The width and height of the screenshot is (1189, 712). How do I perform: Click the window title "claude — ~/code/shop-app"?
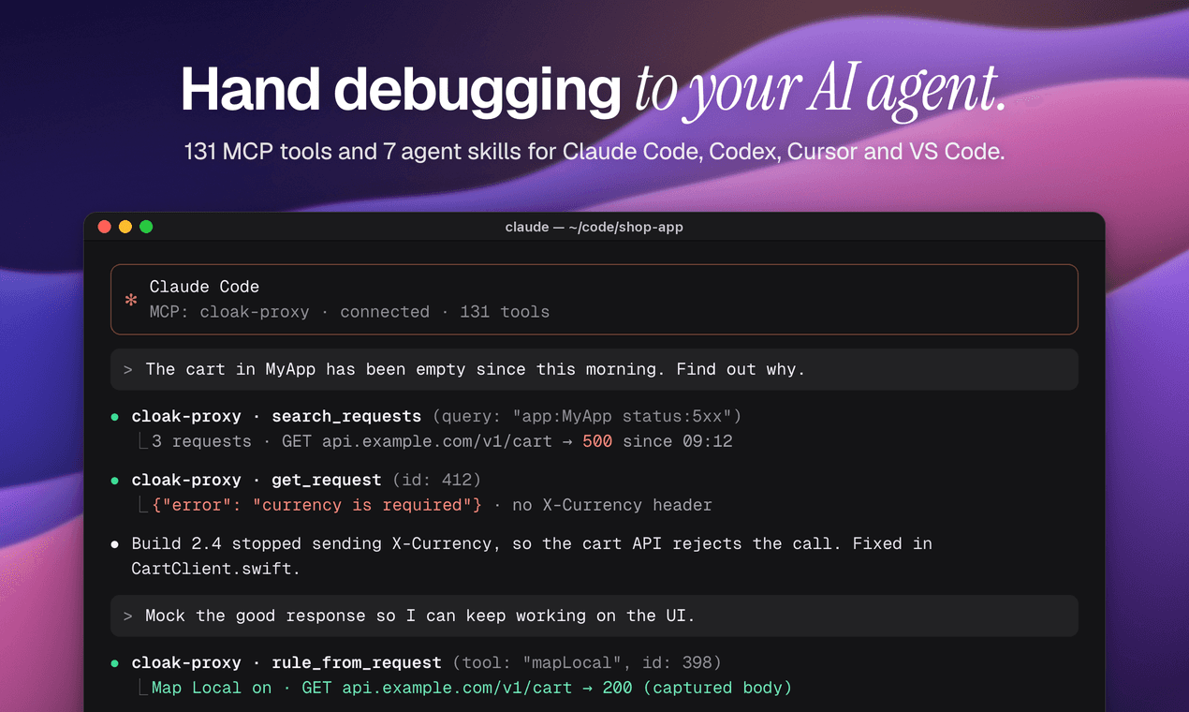coord(594,227)
